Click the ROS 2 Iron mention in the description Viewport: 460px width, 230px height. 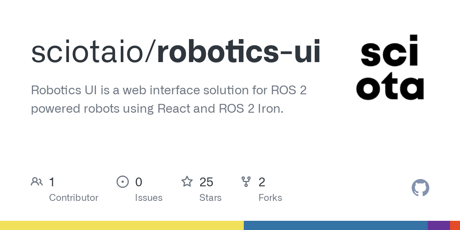[253, 108]
